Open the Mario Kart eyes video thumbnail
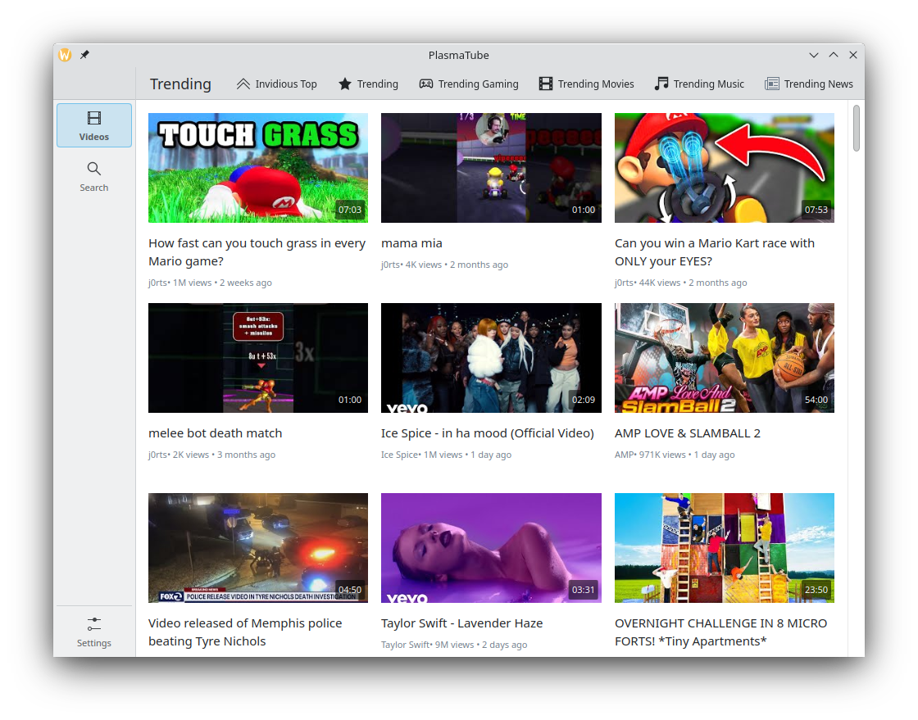The width and height of the screenshot is (918, 720). tap(725, 168)
